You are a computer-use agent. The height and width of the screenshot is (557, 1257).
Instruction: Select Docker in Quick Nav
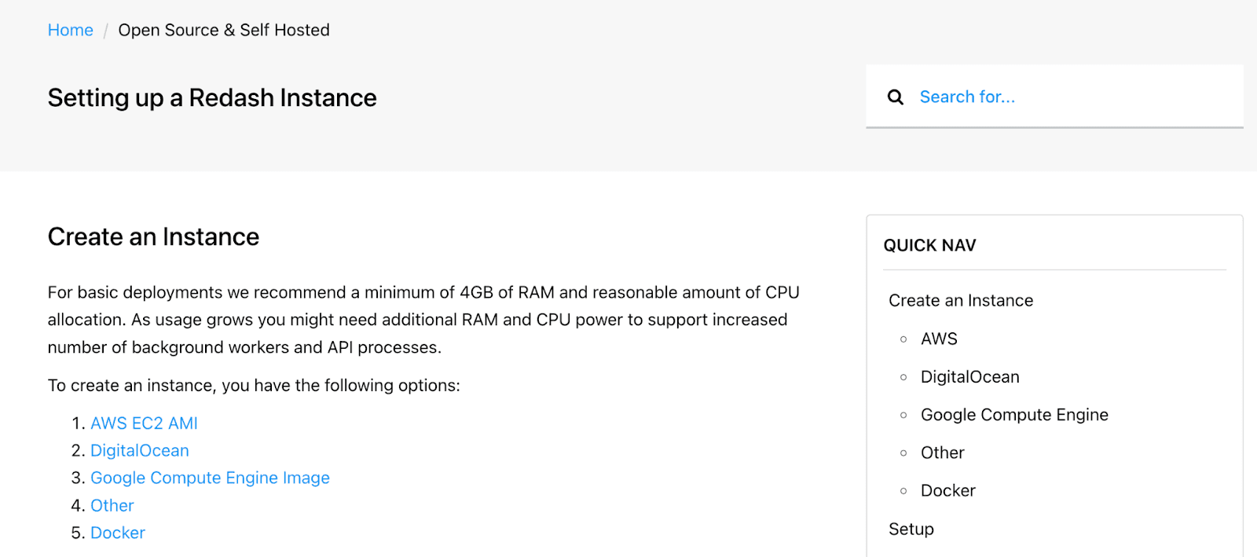click(x=948, y=491)
